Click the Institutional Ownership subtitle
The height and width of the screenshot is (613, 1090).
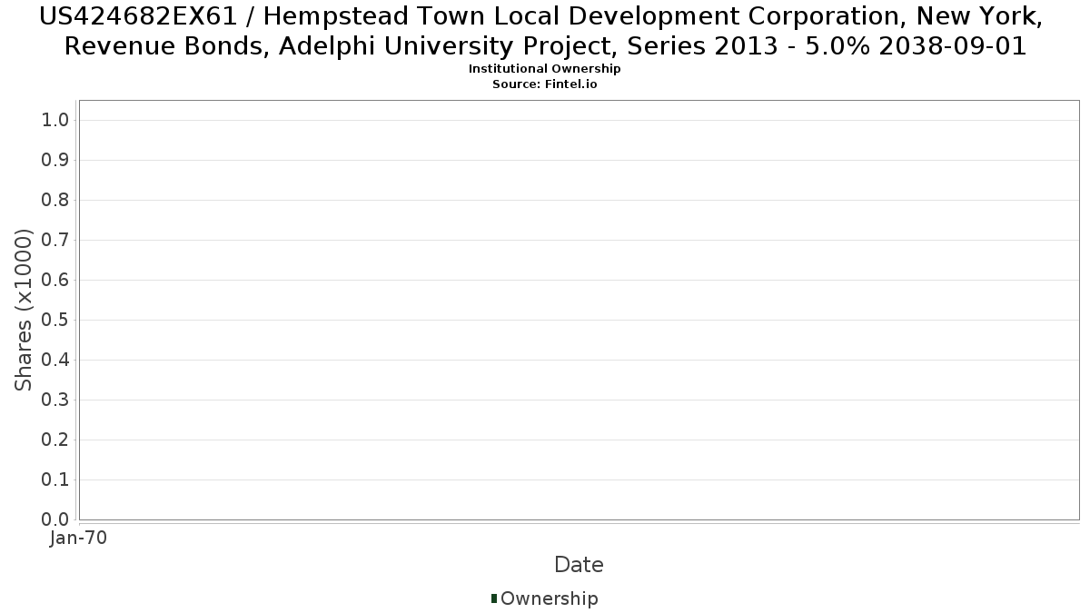click(544, 69)
